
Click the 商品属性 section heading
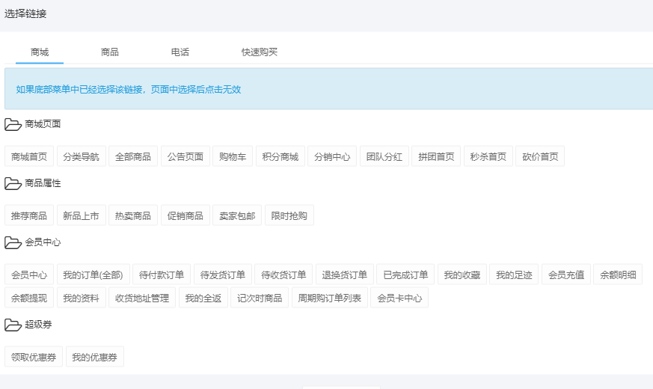43,183
